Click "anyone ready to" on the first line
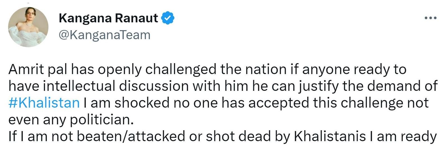 tap(354, 69)
